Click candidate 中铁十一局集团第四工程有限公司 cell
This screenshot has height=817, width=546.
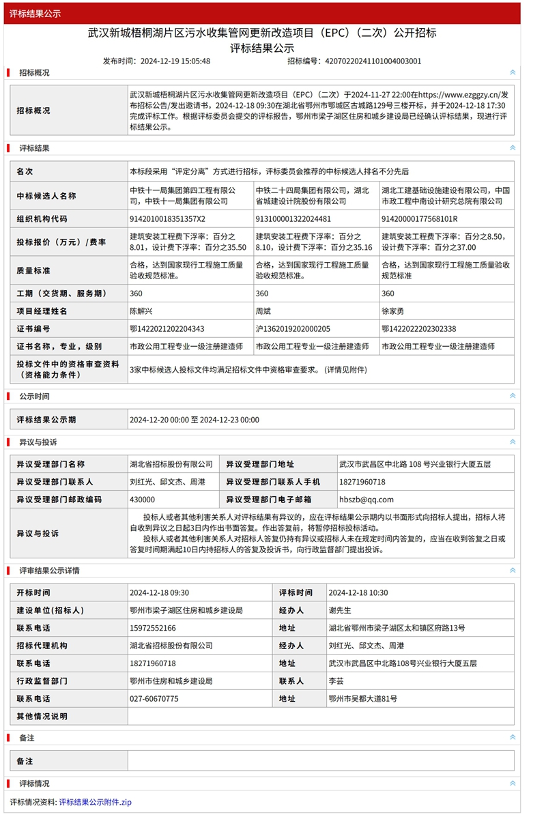(190, 196)
